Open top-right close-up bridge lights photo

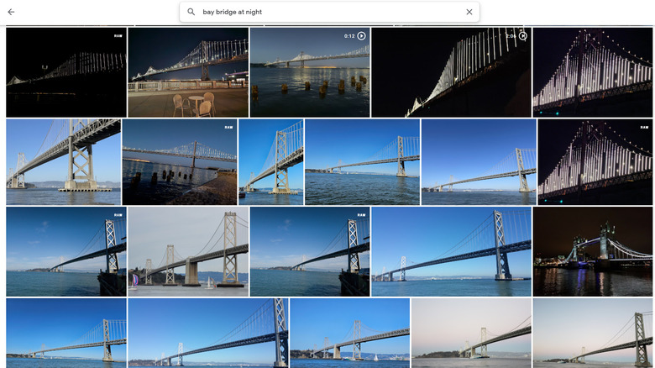click(x=592, y=72)
